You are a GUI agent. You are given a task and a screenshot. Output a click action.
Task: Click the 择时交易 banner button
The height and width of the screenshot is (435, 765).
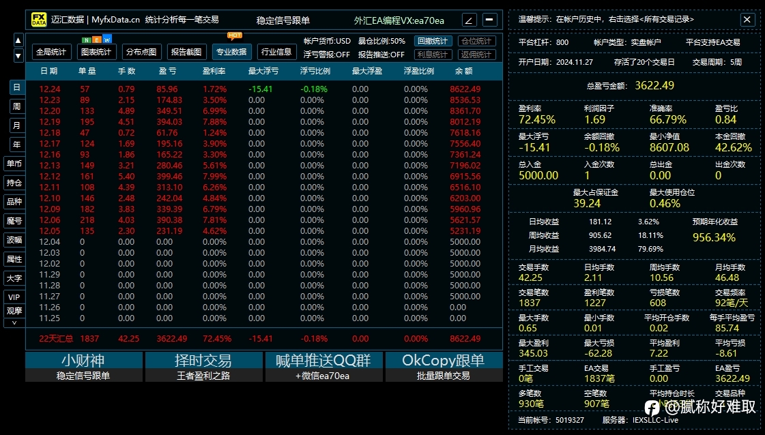click(x=203, y=367)
